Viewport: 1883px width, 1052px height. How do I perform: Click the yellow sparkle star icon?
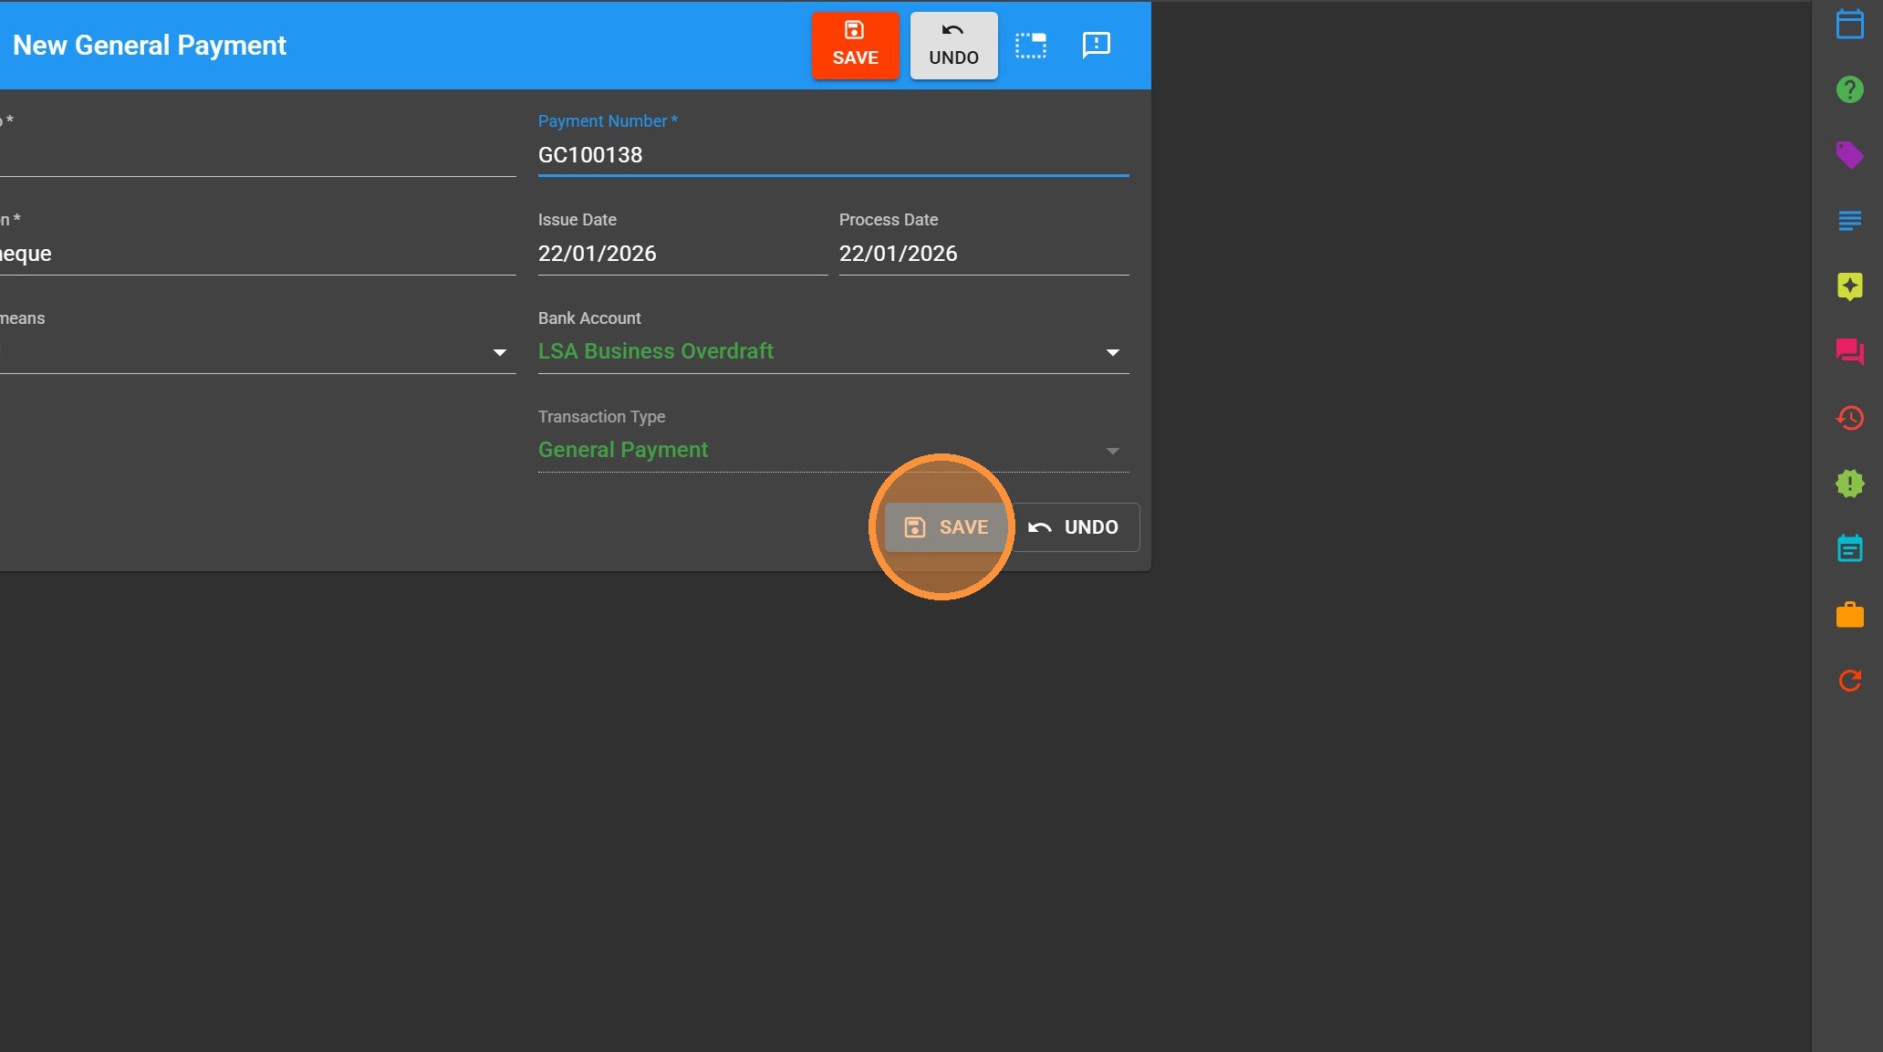(x=1849, y=286)
